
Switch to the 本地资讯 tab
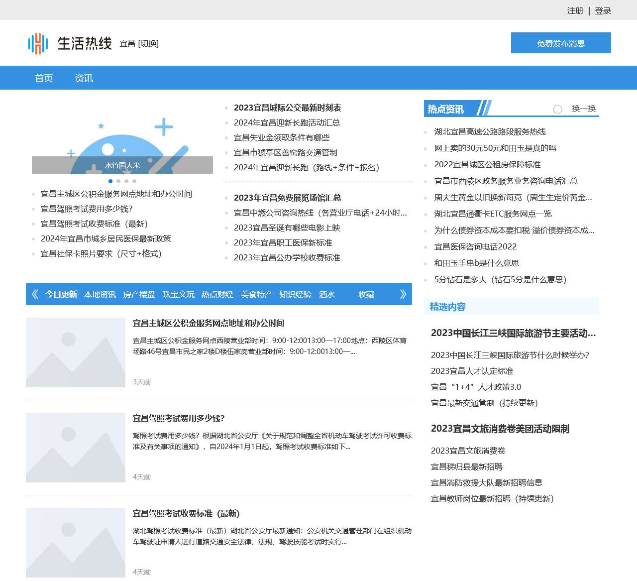point(100,294)
